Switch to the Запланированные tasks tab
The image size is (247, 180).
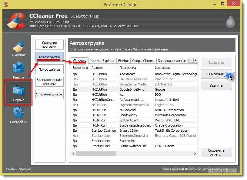pos(173,61)
